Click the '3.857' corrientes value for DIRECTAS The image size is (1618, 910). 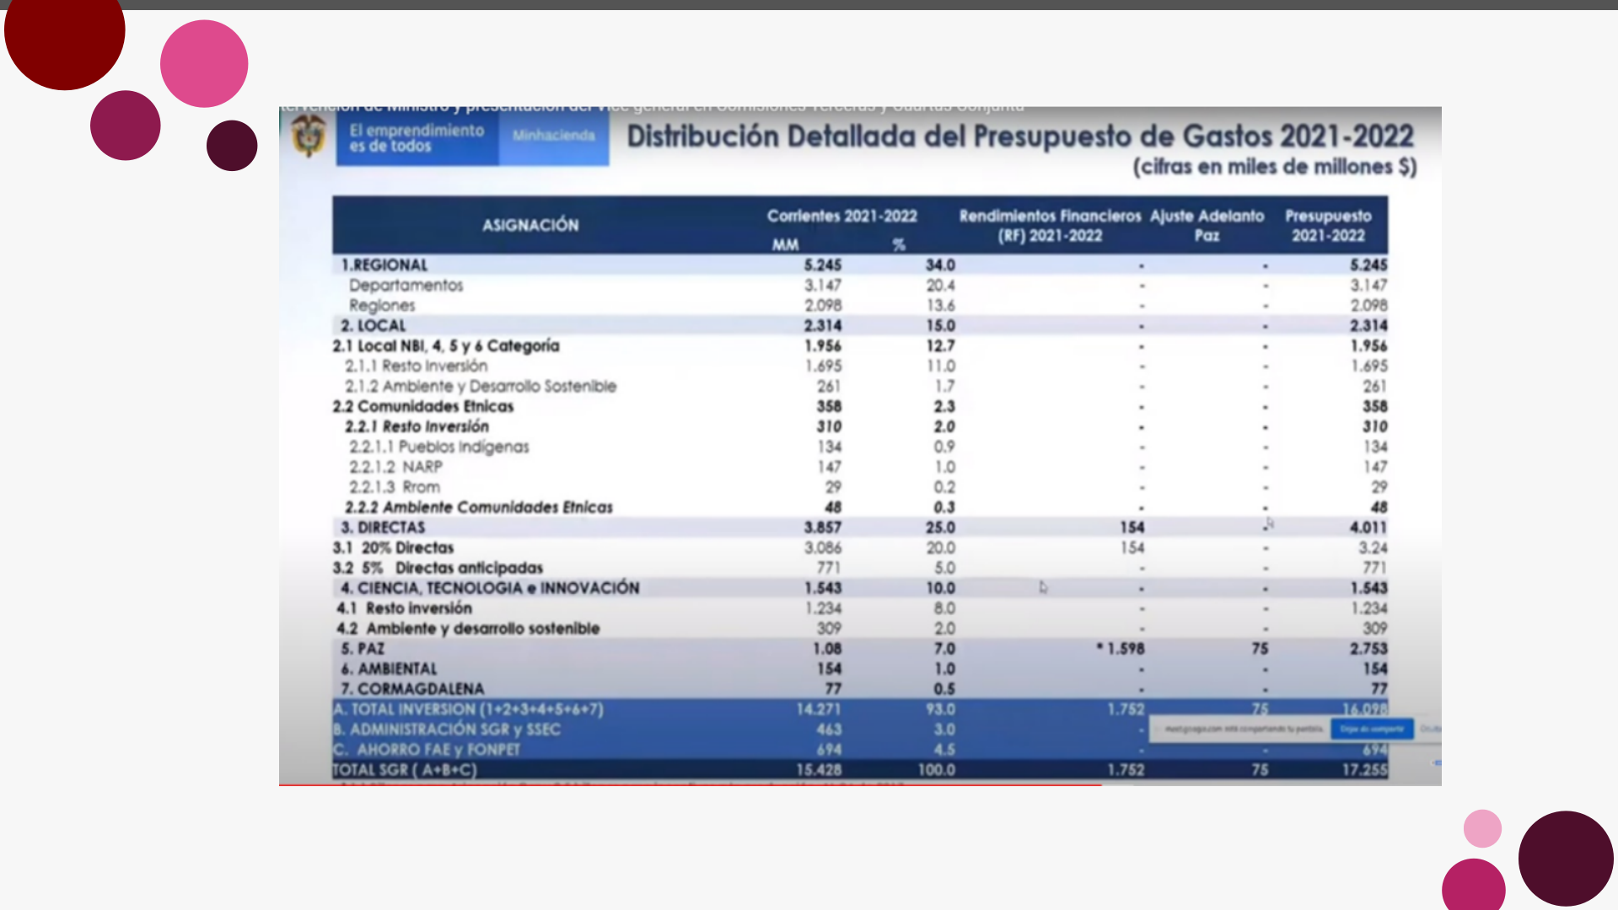click(x=822, y=527)
